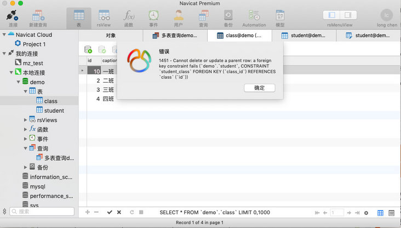This screenshot has width=401, height=228.
Task: Click the add record plus icon
Action: 88,212
